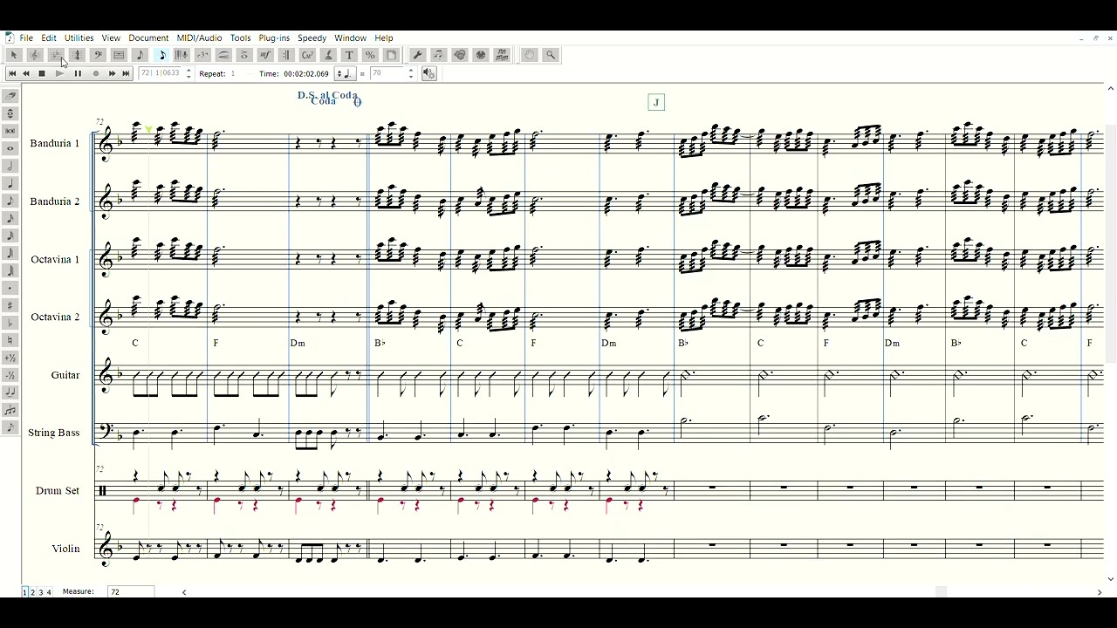This screenshot has height=628, width=1117.
Task: Pick the Eraser in the entry palette
Action: pos(10,96)
